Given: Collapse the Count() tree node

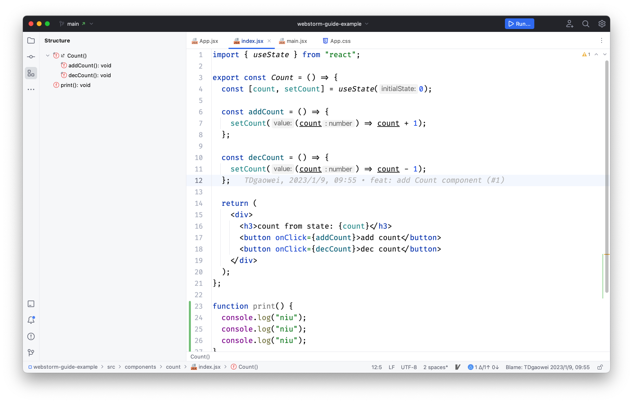Looking at the screenshot, I should click(48, 56).
